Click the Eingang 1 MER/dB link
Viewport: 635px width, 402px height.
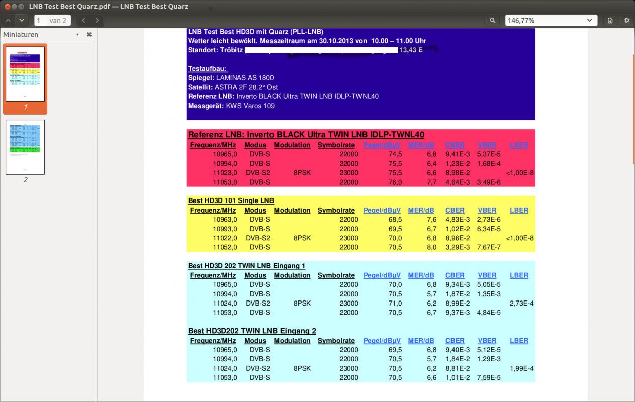pos(421,275)
